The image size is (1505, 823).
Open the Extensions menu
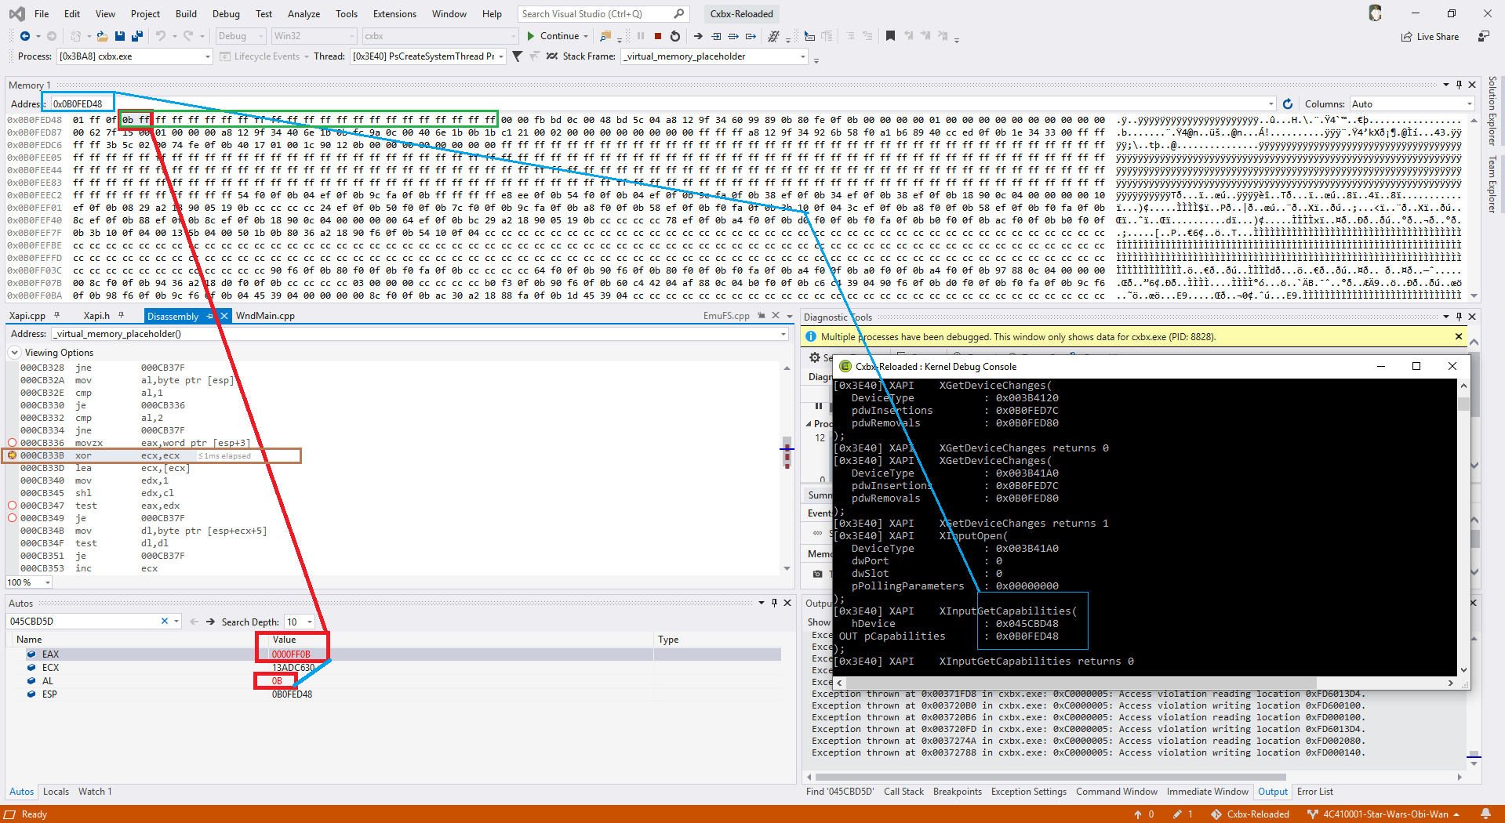point(394,14)
